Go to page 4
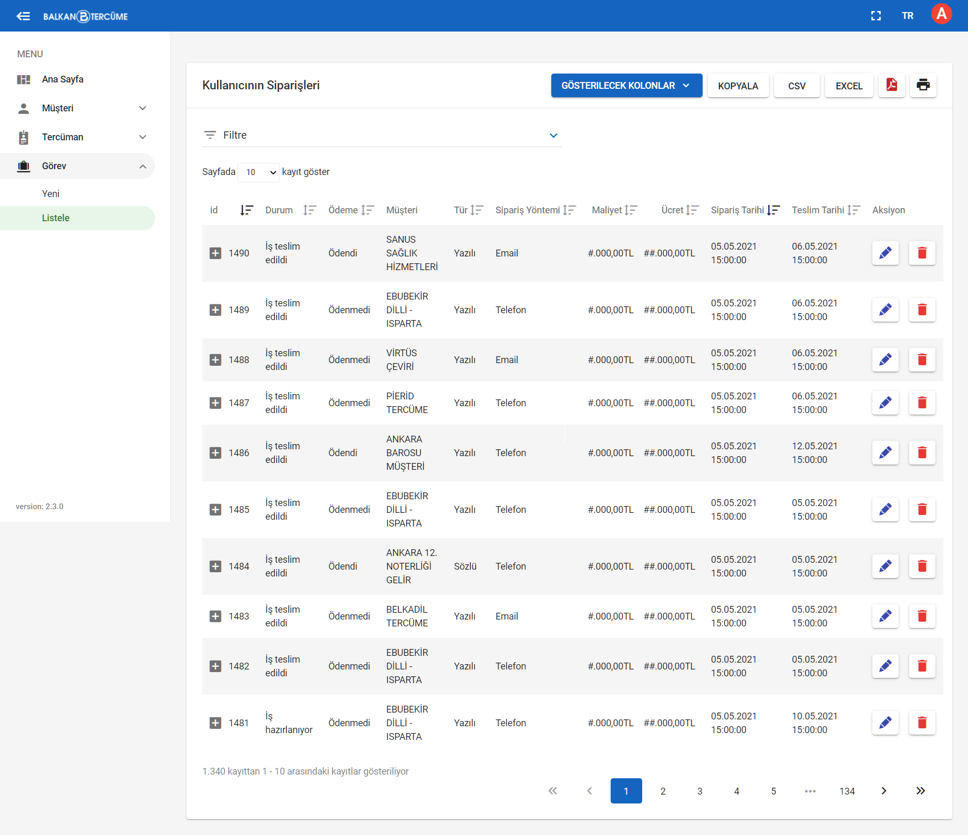 pos(737,791)
